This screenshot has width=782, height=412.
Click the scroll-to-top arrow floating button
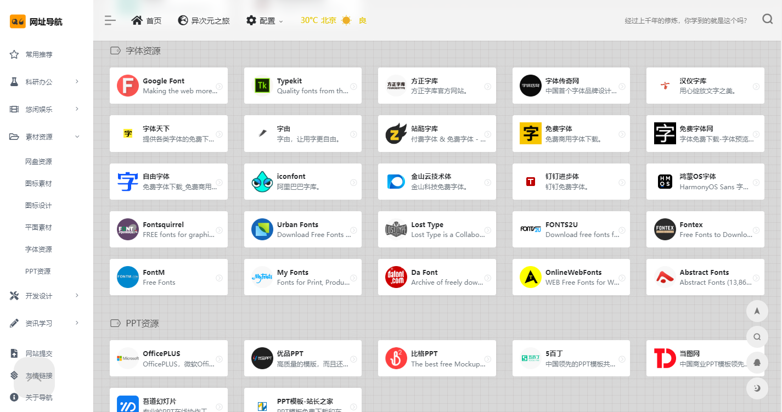pyautogui.click(x=757, y=311)
